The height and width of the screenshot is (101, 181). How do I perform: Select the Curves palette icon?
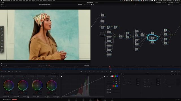pyautogui.click(x=81, y=72)
